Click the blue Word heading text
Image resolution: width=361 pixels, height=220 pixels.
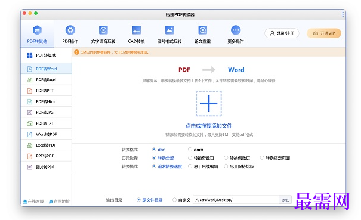tap(236, 70)
